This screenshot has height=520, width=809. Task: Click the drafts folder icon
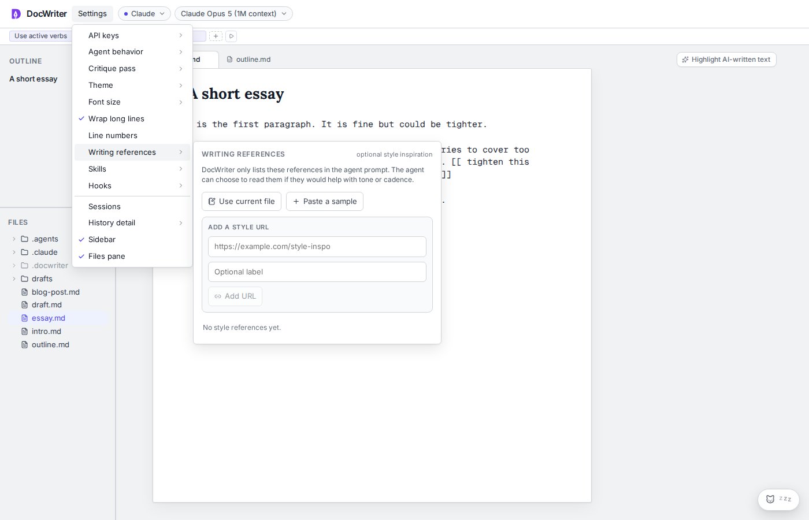tap(25, 279)
